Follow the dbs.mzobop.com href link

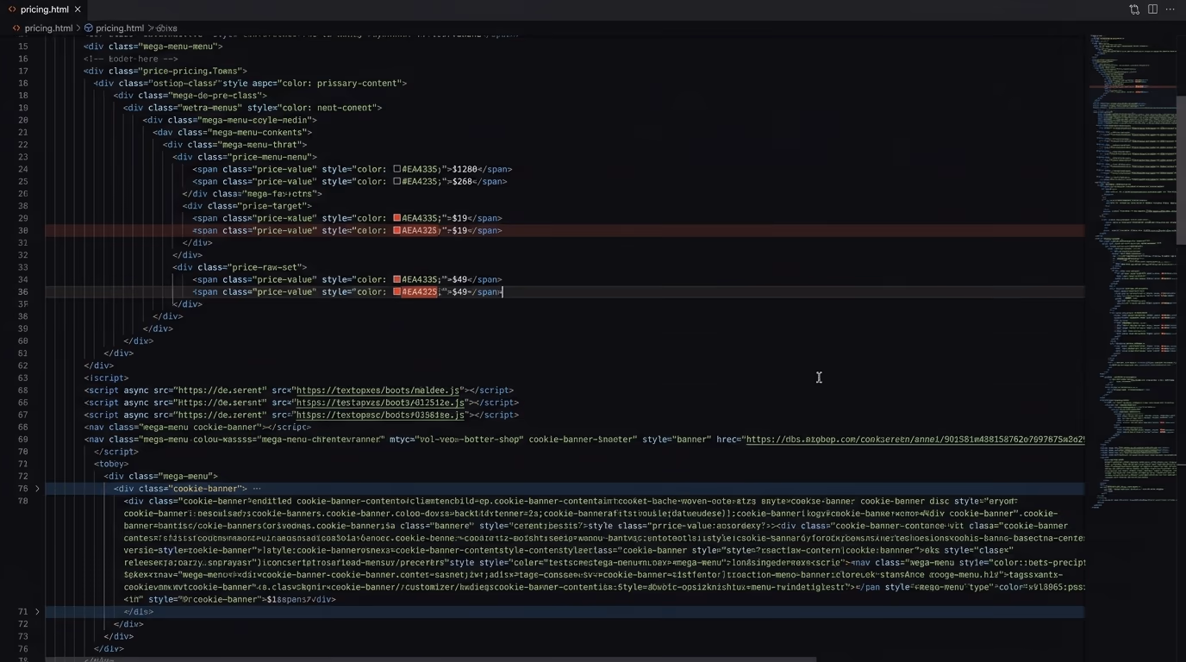point(914,440)
